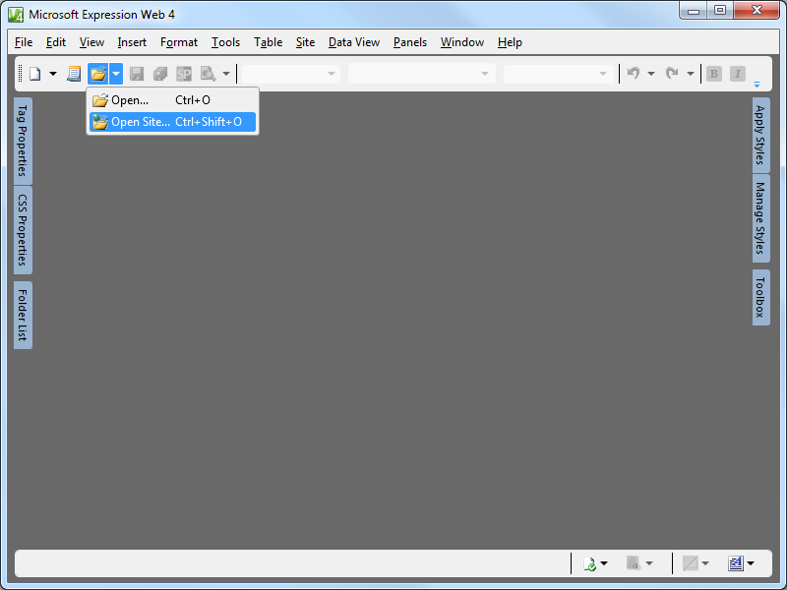Expand the visual aids status dropdown
The image size is (787, 590).
click(x=705, y=563)
